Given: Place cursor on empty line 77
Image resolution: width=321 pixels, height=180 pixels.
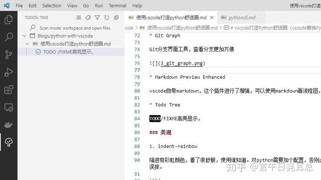Looking at the screenshot, I should (x=235, y=70).
